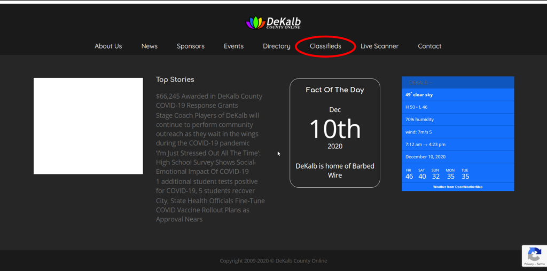Click the reCAPTCHA badge icon
Image resolution: width=547 pixels, height=271 pixels.
534,253
